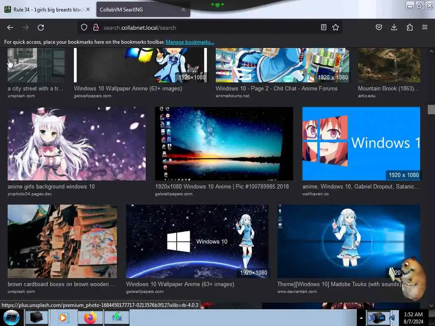Open the Windows 10 space wallpaper thumbnail

tap(197, 241)
